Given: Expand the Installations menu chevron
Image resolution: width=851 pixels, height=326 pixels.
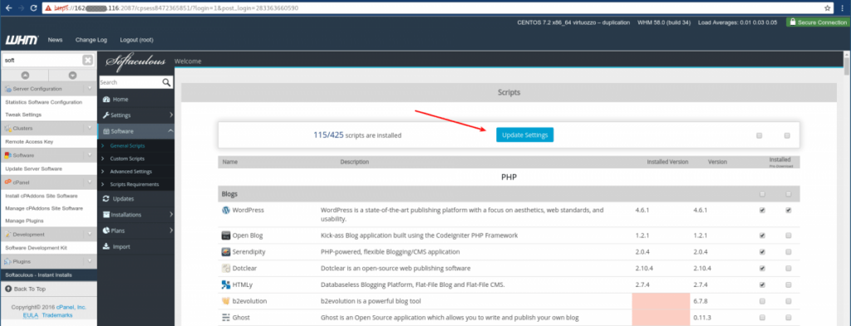Looking at the screenshot, I should [171, 215].
